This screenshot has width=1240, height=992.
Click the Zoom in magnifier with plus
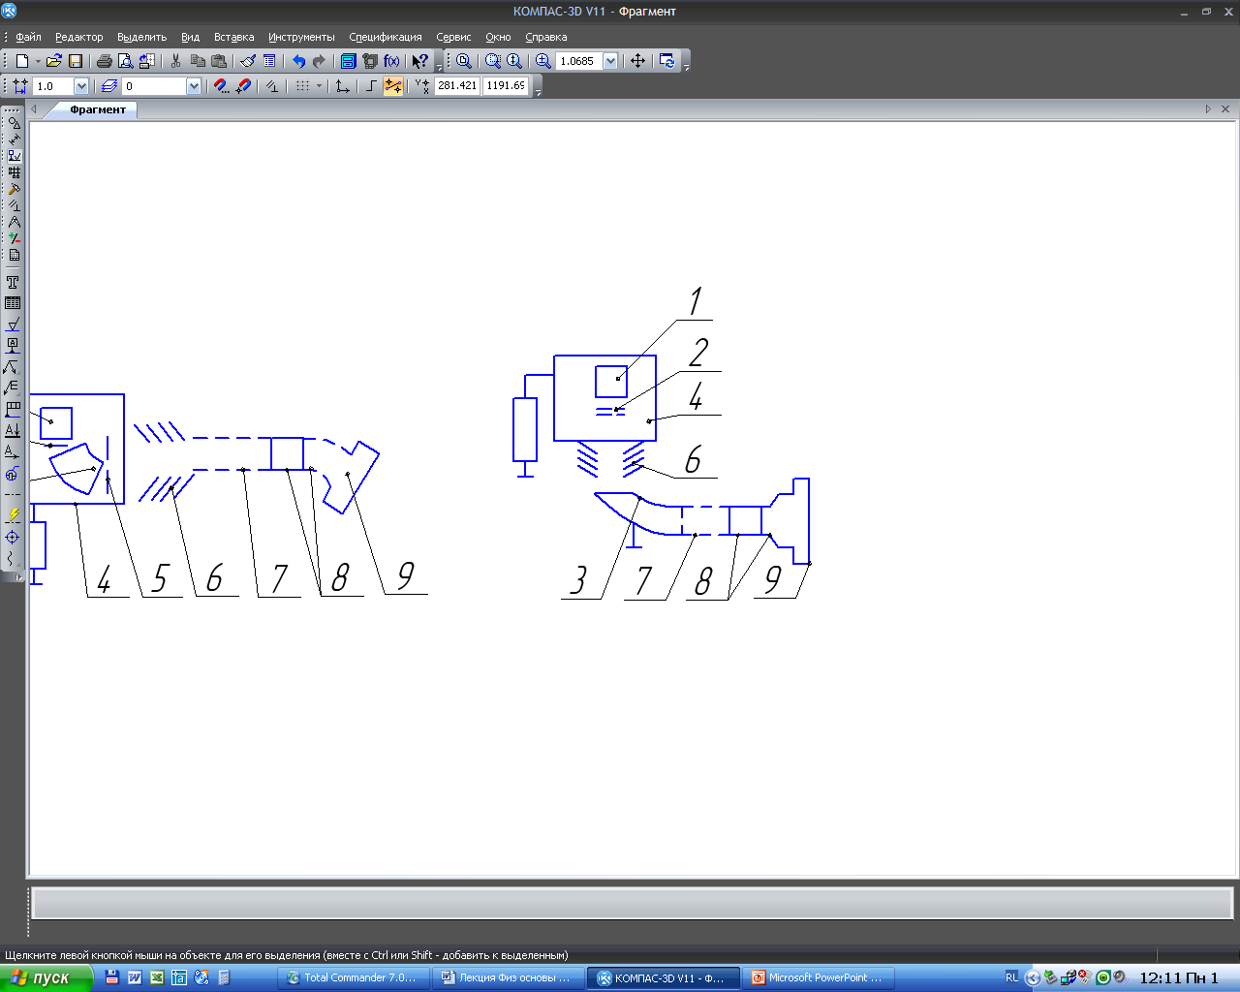click(x=543, y=61)
